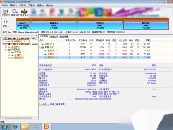Open the 硬盘(D) menu
This screenshot has width=173, height=130.
[13, 5]
